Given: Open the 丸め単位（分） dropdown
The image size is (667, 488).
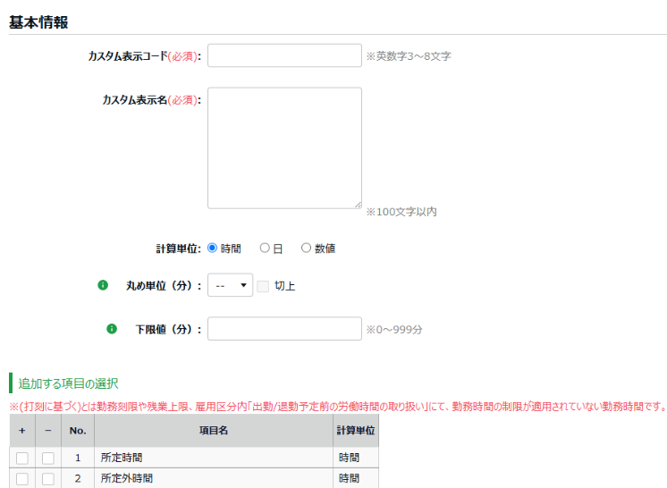Looking at the screenshot, I should pos(230,285).
